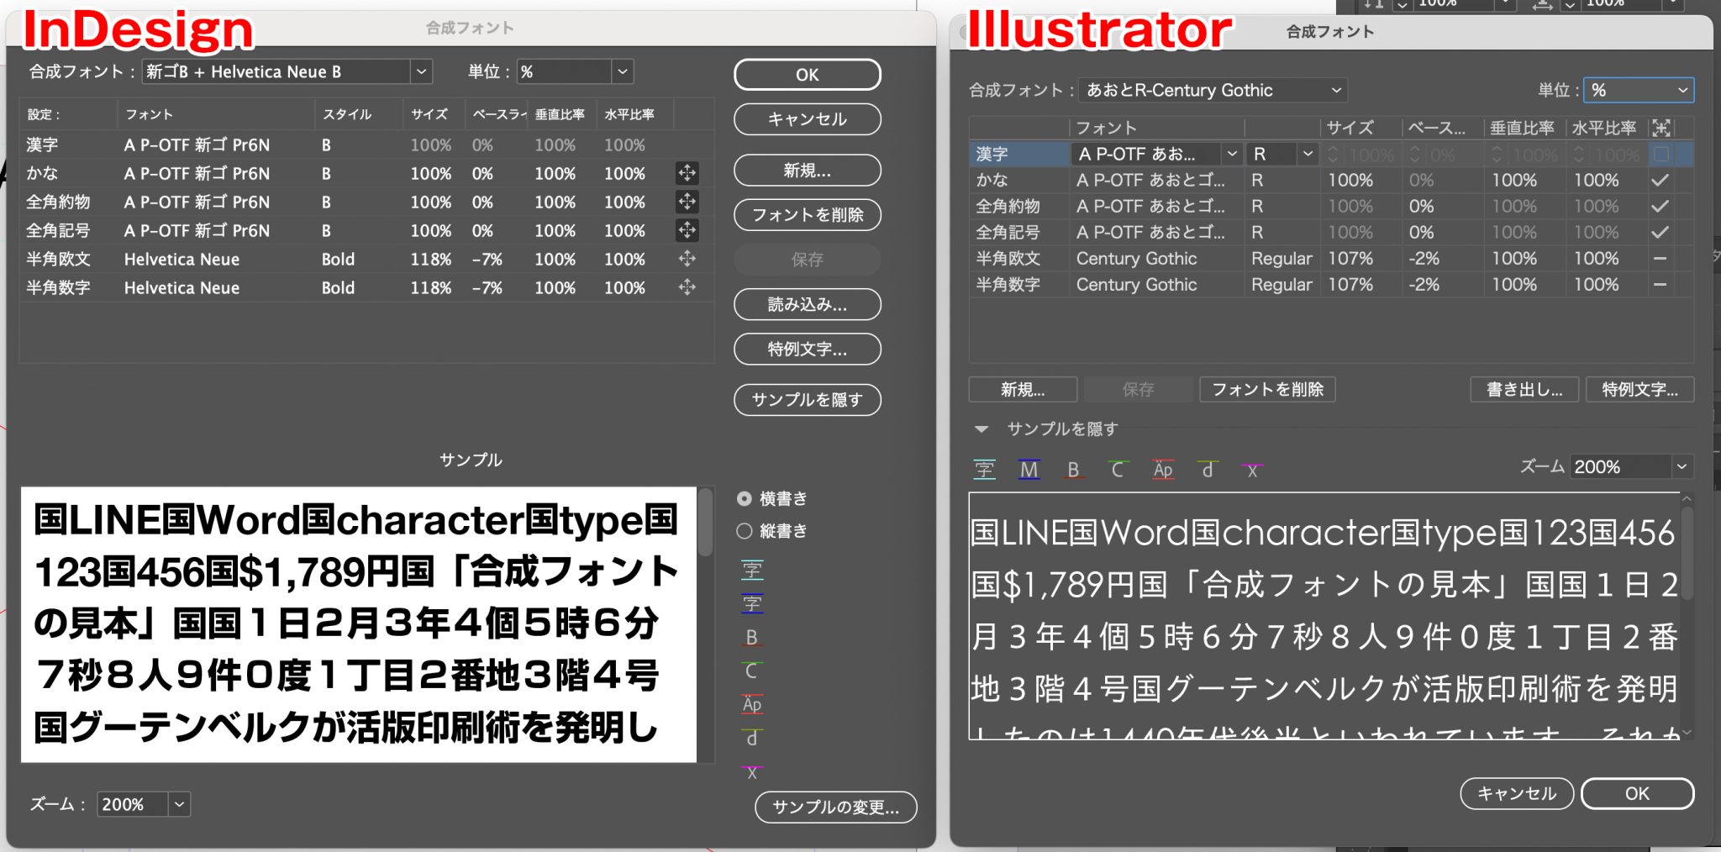Open the R style dropdown on the 漢字 row
Viewport: 1721px width, 852px height.
(1308, 154)
